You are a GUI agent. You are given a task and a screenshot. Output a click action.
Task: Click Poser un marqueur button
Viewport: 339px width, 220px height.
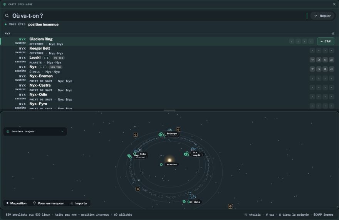pos(49,203)
